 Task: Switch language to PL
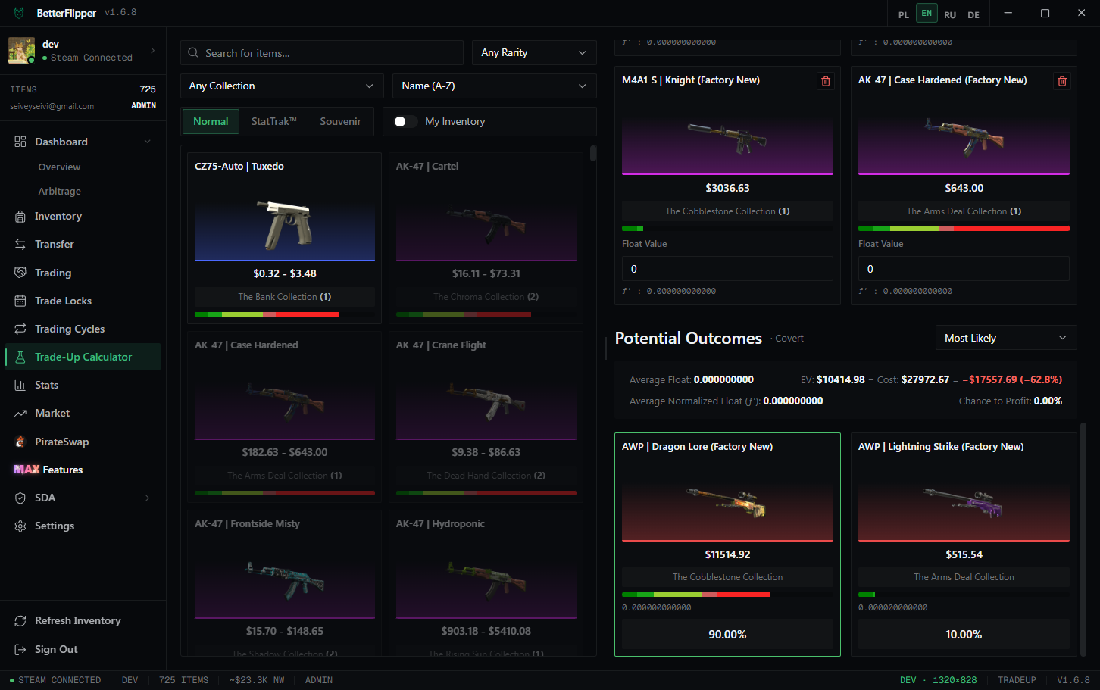904,14
